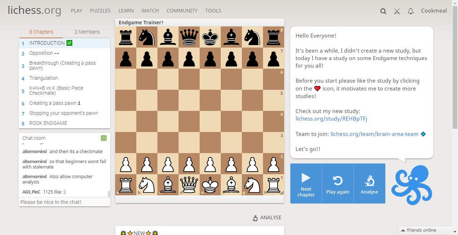
Task: Open the brain-area-team link
Action: [374, 134]
